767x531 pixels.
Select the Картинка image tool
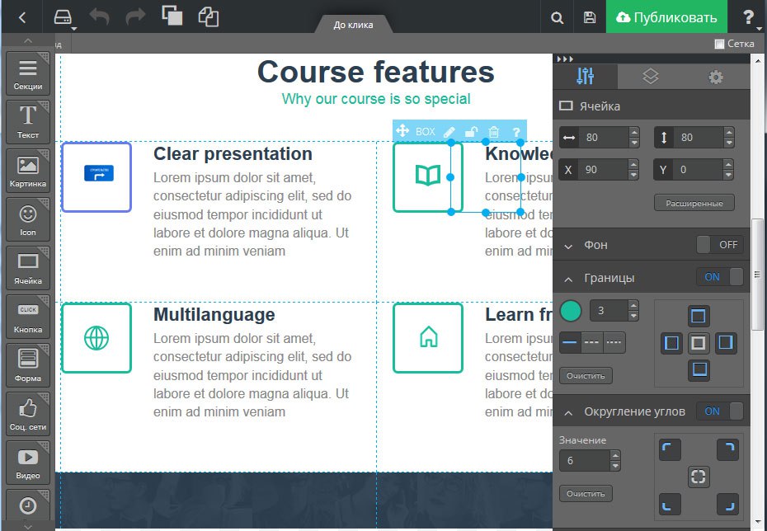(28, 172)
